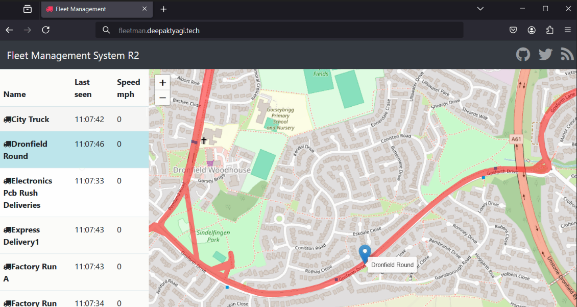Viewport: 577px width, 307px height.
Task: Click the Gorseybrigg Primary School map label
Action: click(x=280, y=119)
